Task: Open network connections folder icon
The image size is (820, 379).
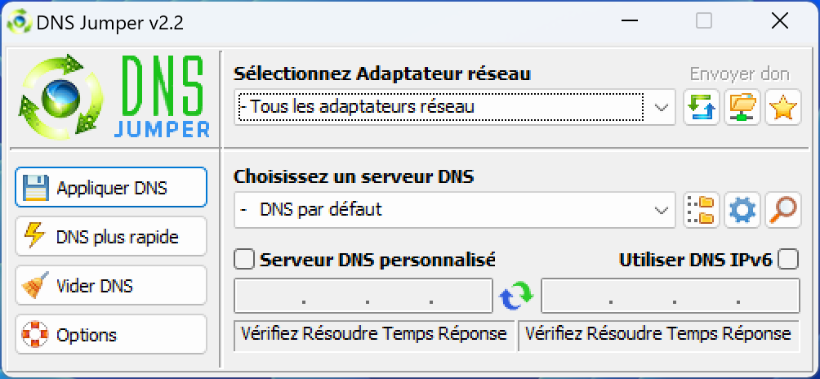Action: pos(742,107)
